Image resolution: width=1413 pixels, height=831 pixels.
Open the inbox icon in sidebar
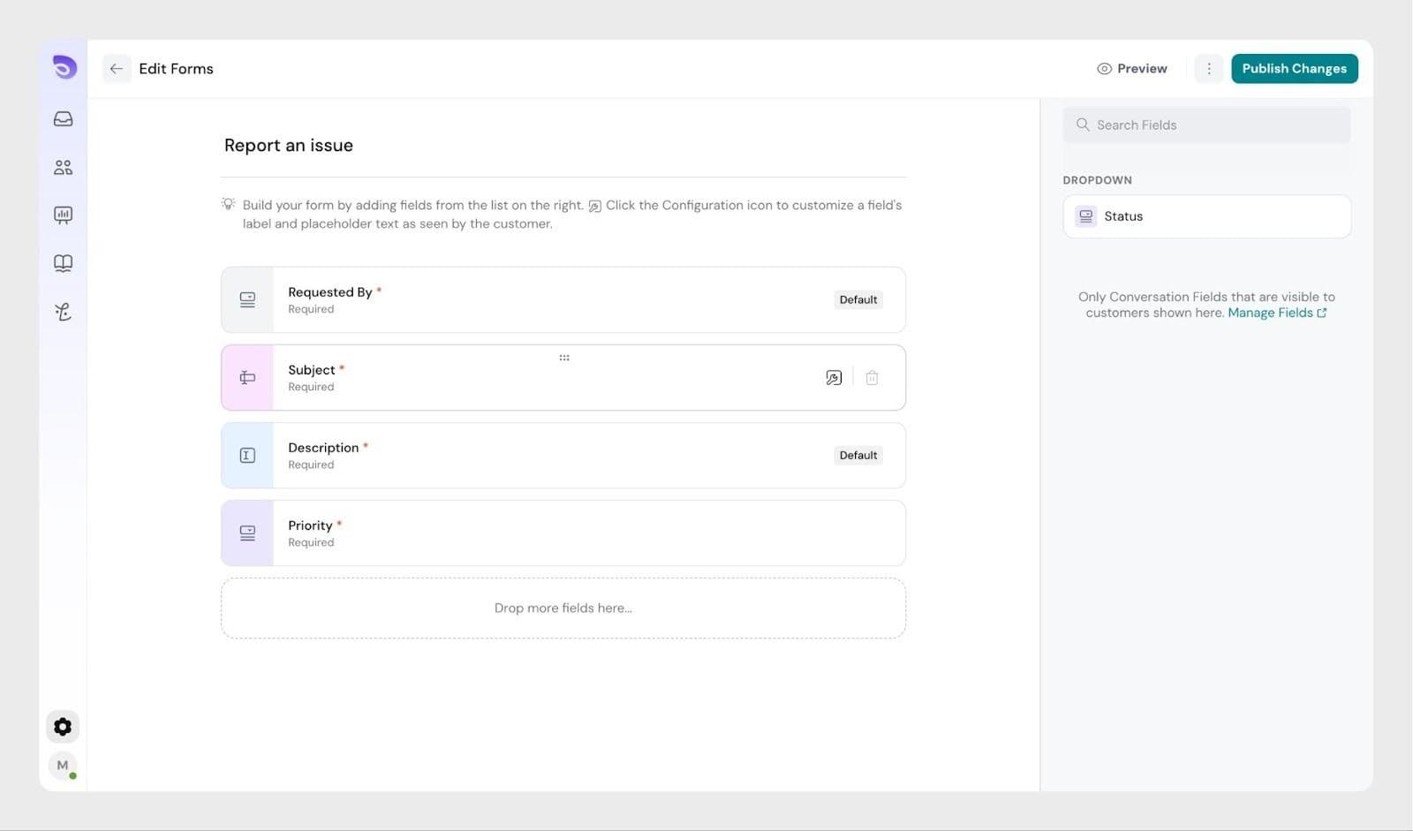[x=63, y=119]
